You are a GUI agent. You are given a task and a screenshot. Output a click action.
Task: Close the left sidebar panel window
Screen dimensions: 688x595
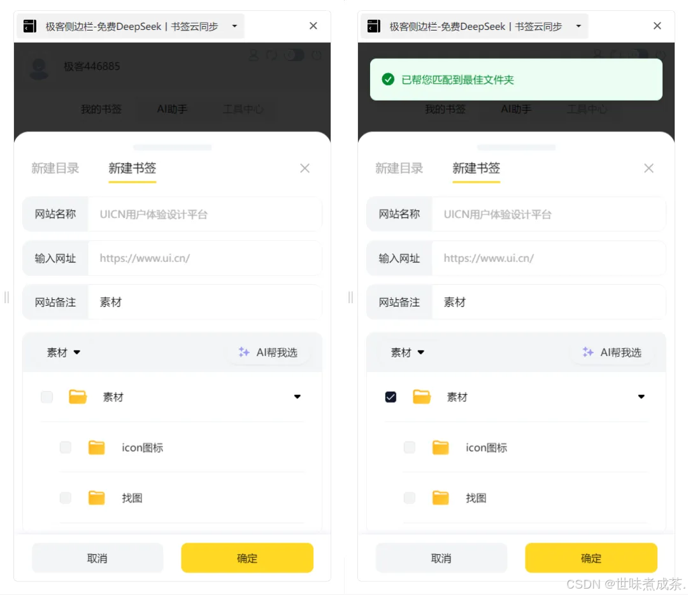pos(313,26)
